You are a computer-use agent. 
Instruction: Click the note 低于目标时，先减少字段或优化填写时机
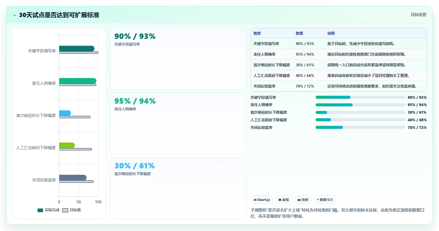[361, 44]
